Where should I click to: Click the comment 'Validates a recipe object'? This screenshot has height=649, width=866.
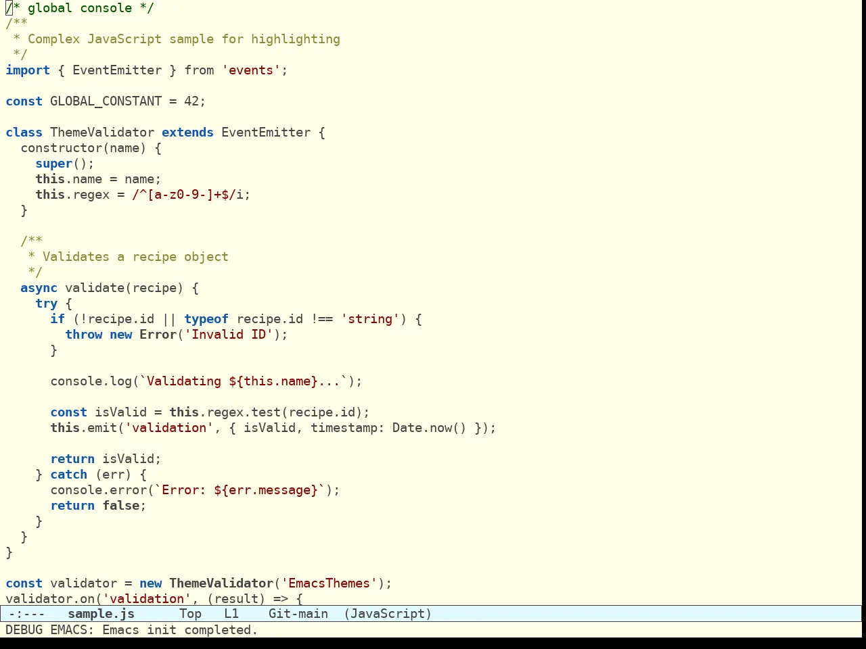click(135, 257)
